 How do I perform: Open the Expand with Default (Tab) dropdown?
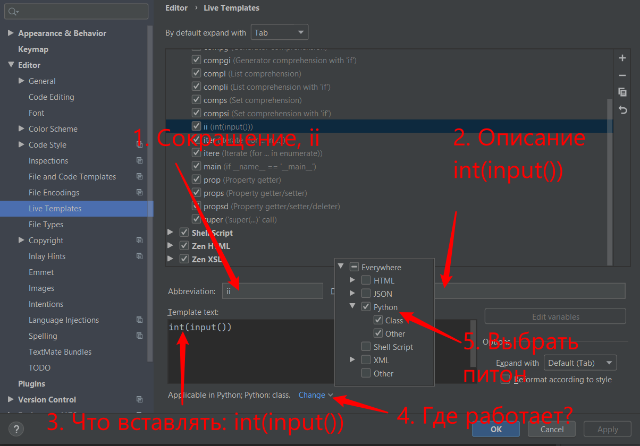coord(580,363)
